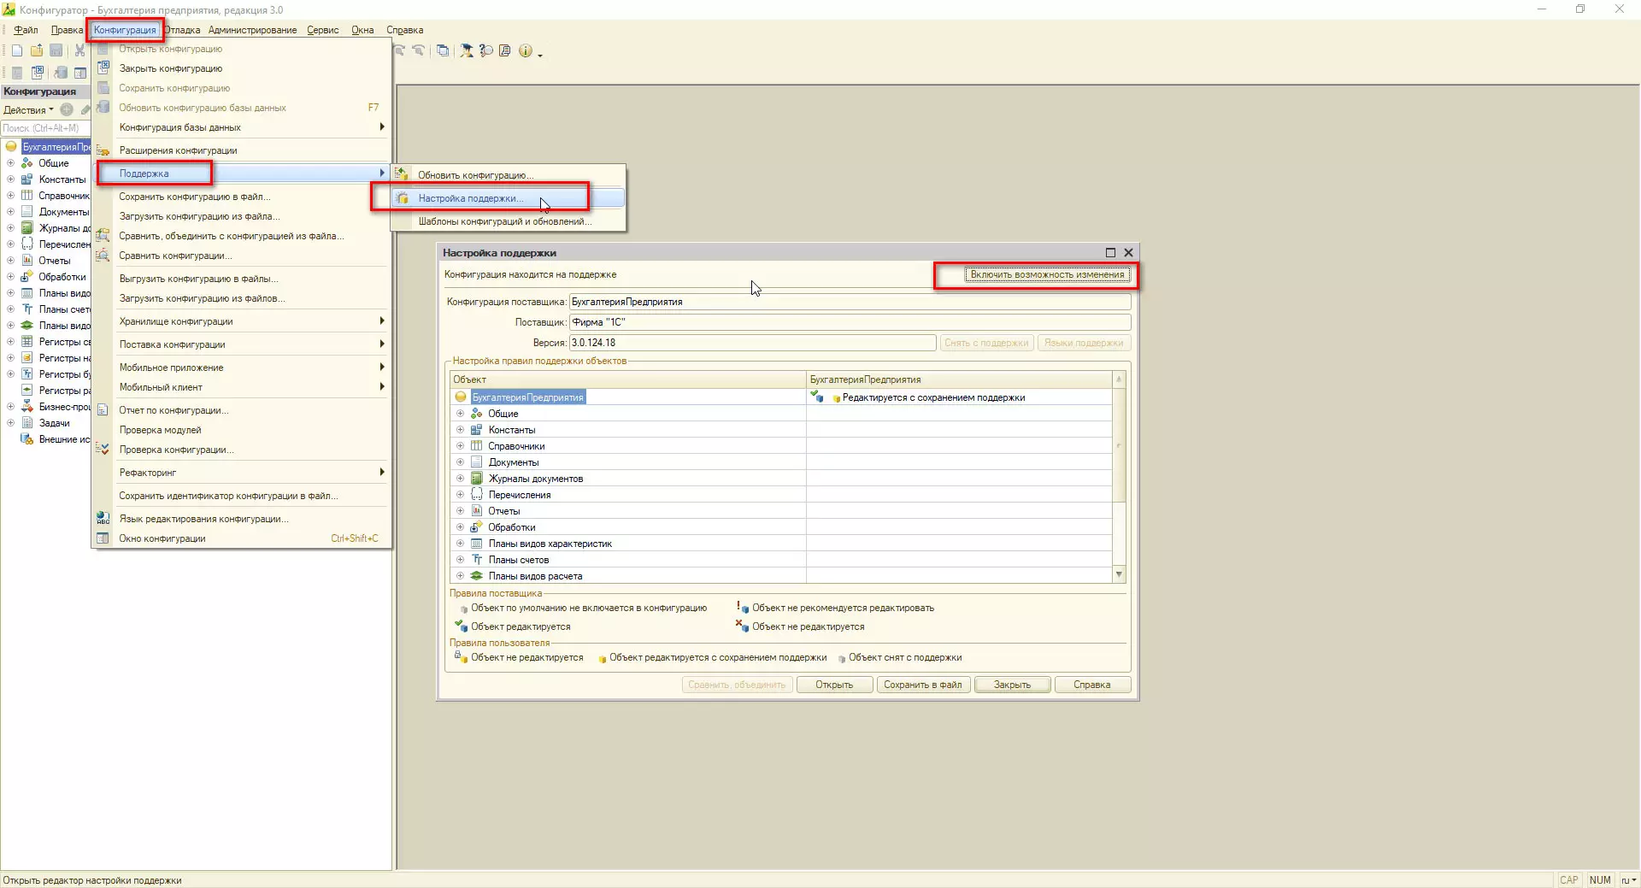
Task: Open the Хранилище конфигурации submenu
Action: [x=241, y=321]
